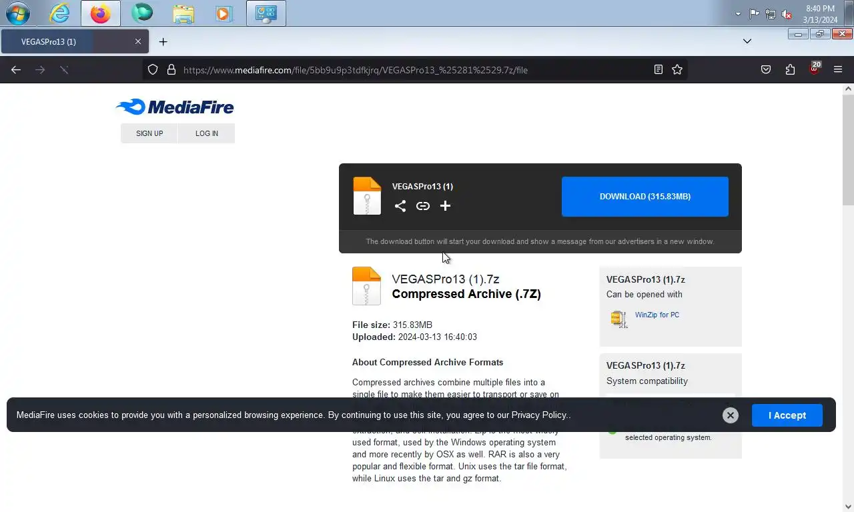Go back with the browser back arrow

(x=16, y=69)
